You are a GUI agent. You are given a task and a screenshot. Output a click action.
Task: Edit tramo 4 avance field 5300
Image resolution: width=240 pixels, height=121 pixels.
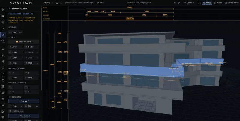pos(31,63)
